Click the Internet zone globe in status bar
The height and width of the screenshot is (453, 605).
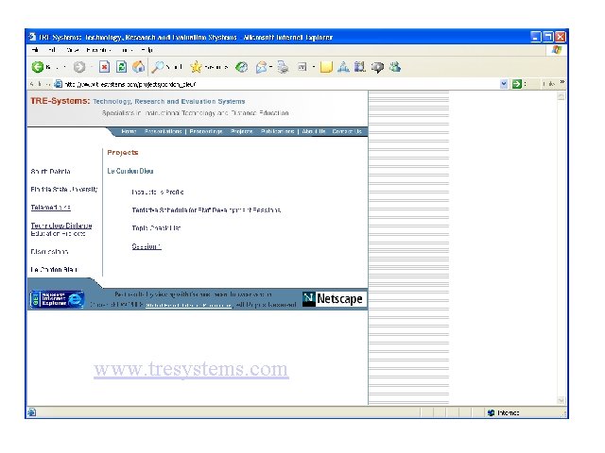[491, 413]
